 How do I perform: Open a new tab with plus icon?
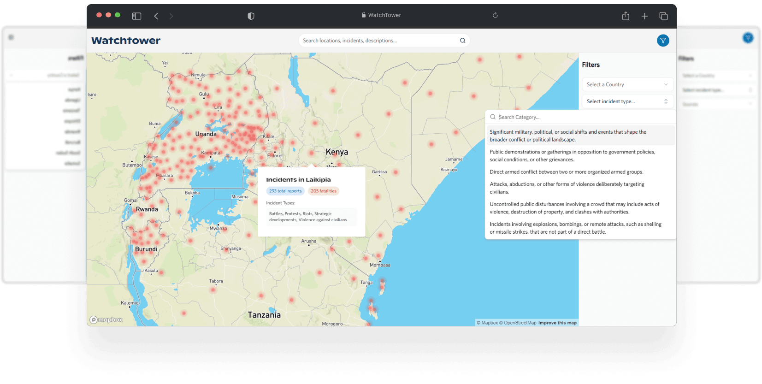click(644, 16)
